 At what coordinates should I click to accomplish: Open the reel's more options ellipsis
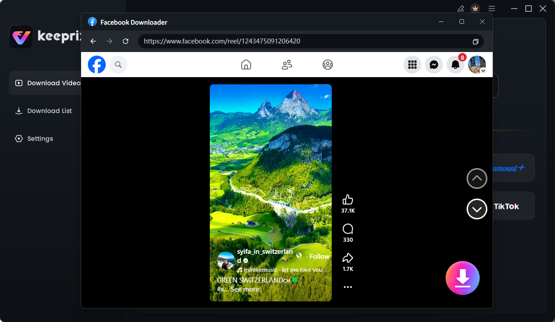tap(347, 287)
